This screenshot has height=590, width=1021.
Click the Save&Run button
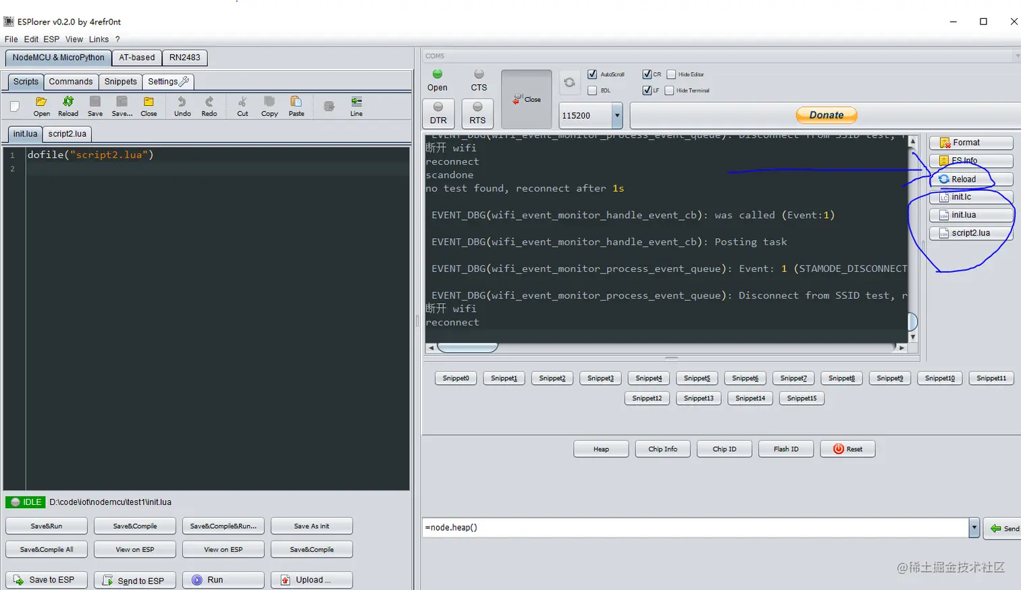click(x=47, y=526)
